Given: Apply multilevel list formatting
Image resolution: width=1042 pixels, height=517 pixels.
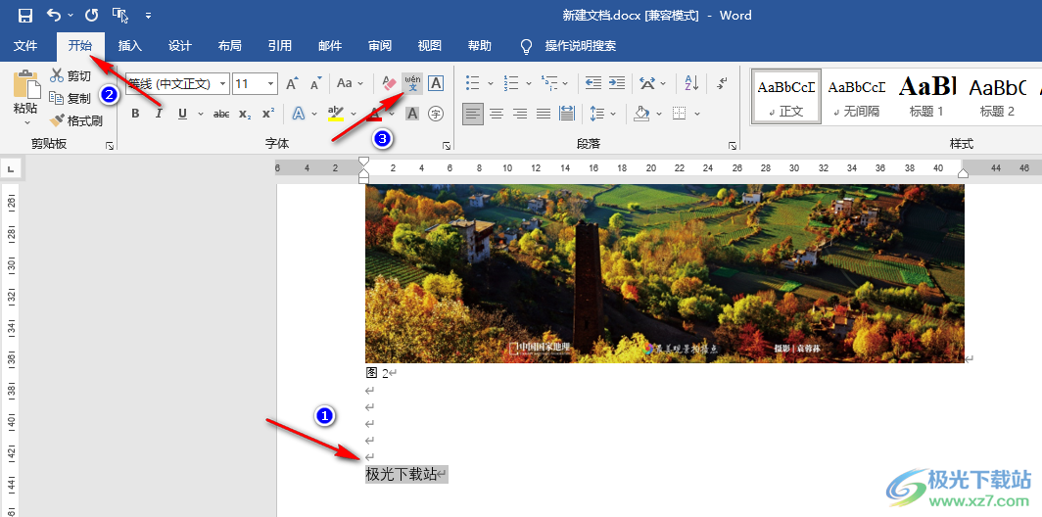Looking at the screenshot, I should tap(548, 84).
